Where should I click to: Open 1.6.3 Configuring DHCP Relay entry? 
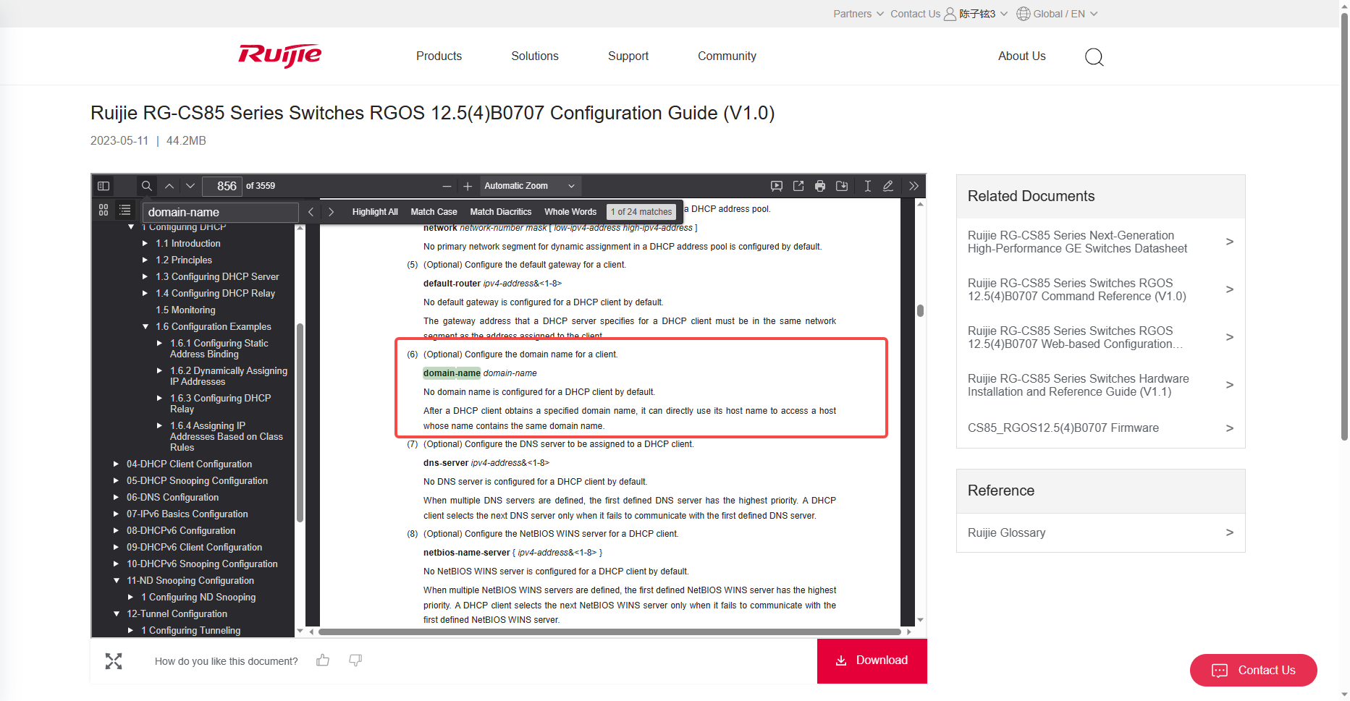[x=220, y=404]
